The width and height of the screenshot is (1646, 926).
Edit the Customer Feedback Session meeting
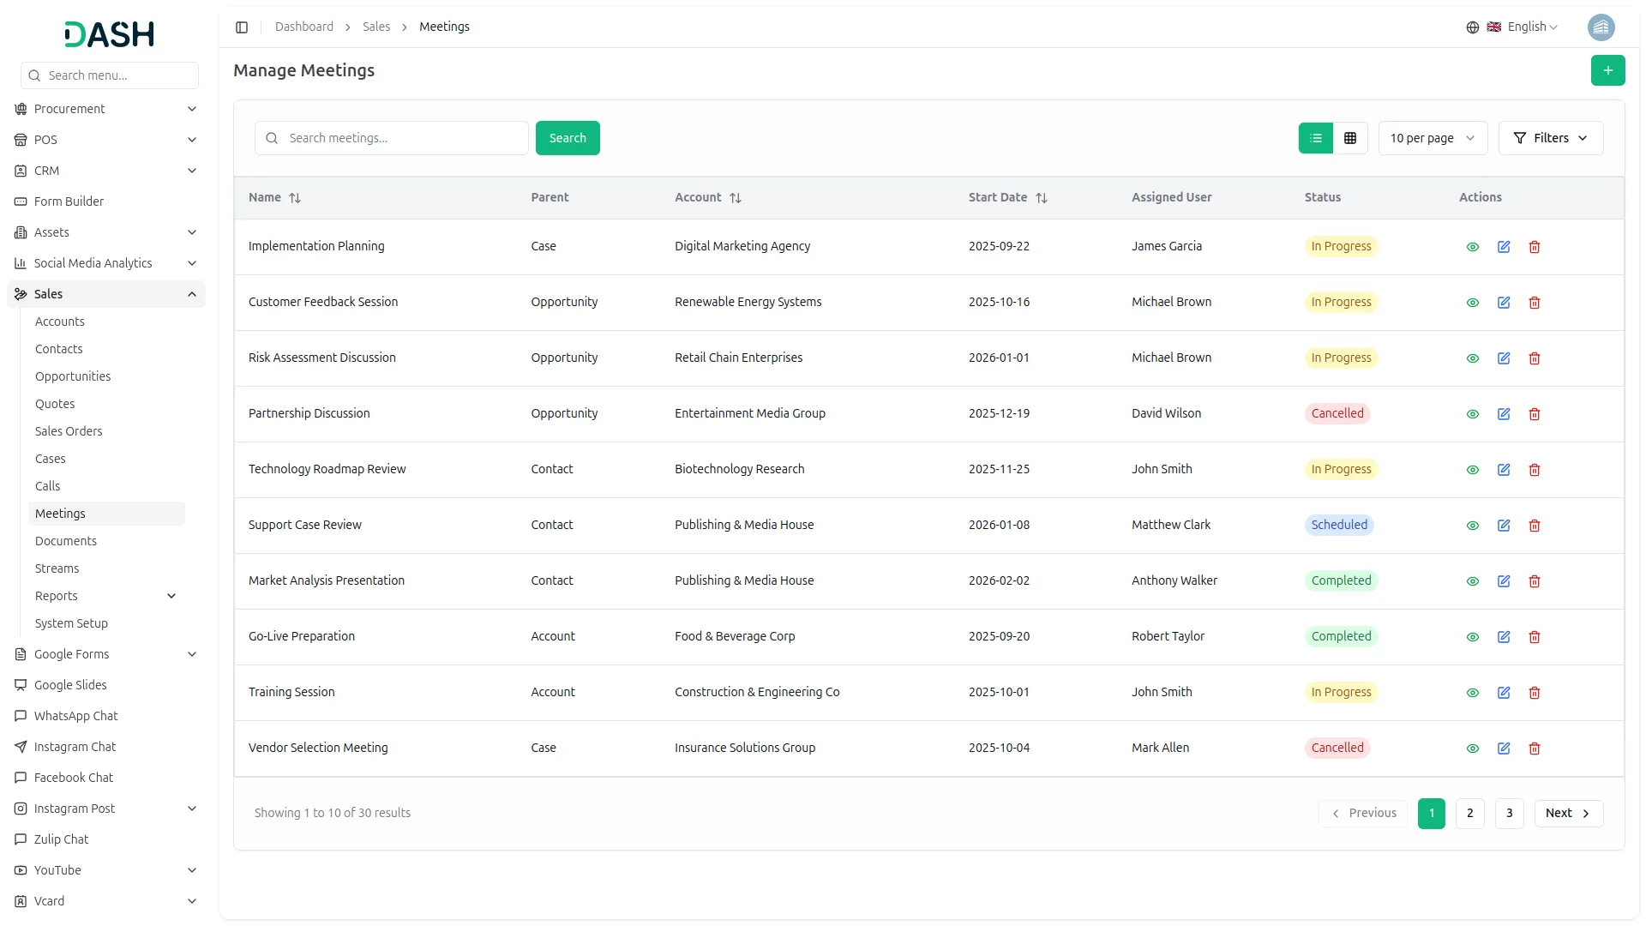pos(1504,303)
